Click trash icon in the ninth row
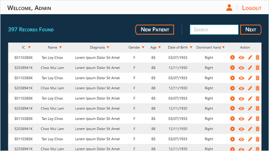Image resolution: width=269 pixels, height=151 pixels. coord(258,139)
